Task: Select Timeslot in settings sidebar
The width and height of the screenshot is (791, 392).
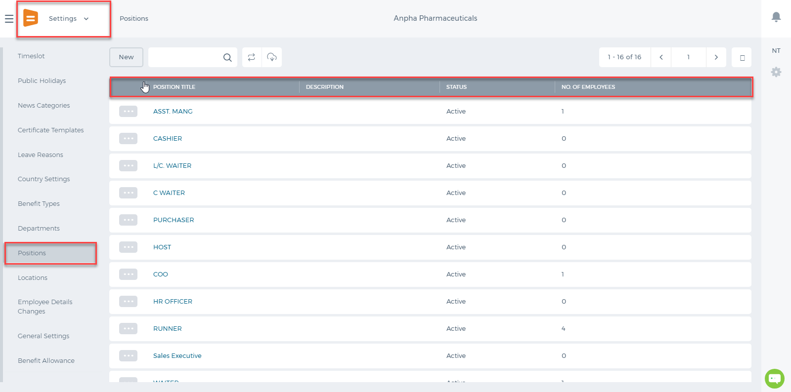Action: [x=31, y=56]
